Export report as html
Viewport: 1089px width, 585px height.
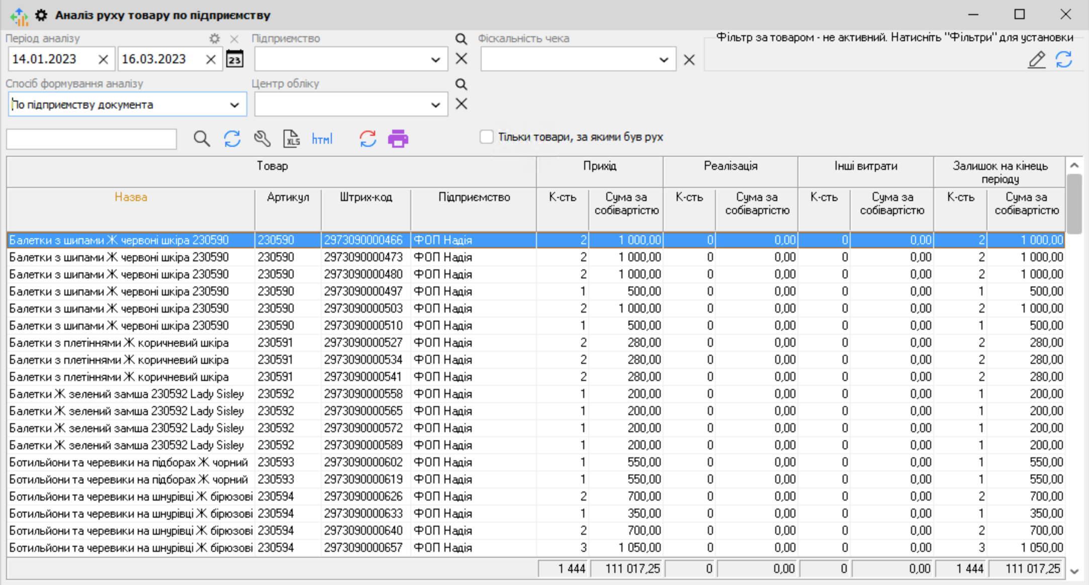coord(322,139)
